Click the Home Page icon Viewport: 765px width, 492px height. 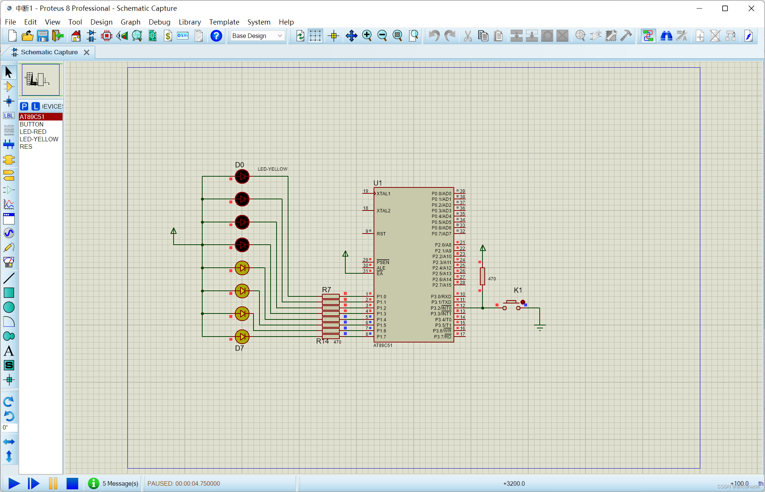tap(76, 36)
